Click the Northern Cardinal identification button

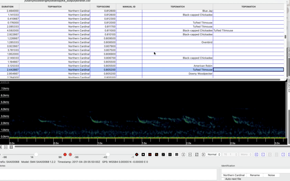(x=234, y=175)
